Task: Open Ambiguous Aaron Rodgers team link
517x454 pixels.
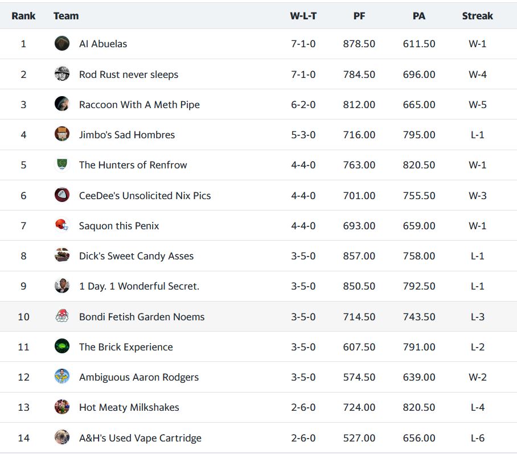Action: (x=139, y=377)
